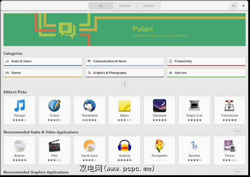Open the search button in header
The image size is (250, 177).
[x=234, y=6]
